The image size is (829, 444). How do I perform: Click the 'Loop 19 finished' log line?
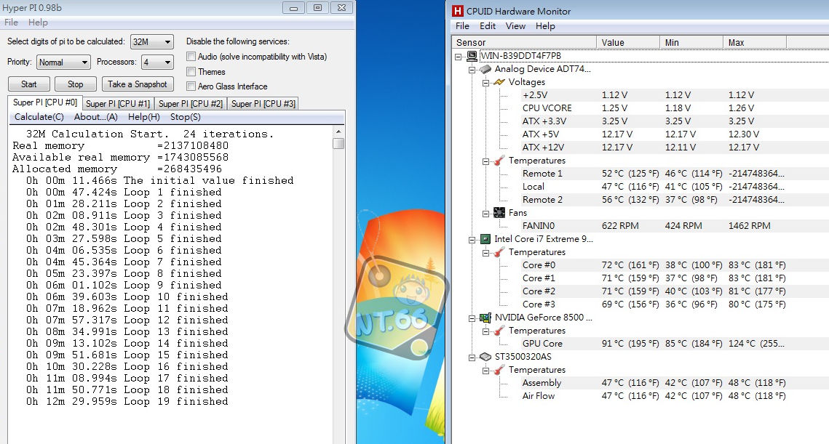[127, 402]
